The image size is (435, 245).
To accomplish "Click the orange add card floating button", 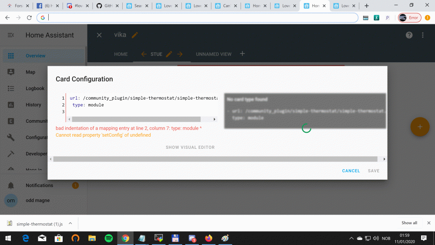I will point(420,127).
